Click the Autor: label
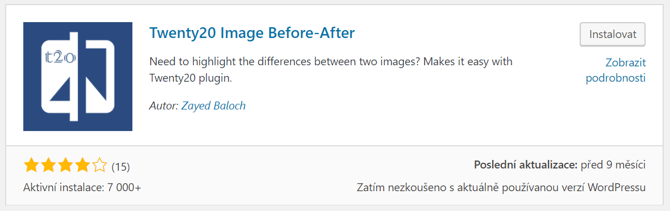 (164, 106)
